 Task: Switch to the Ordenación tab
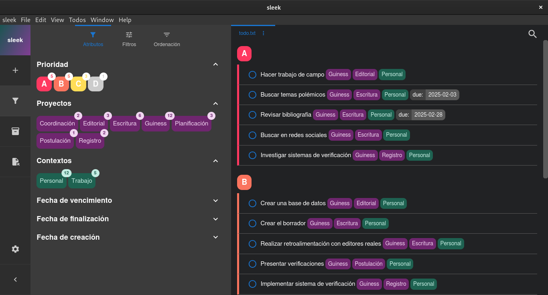point(167,39)
